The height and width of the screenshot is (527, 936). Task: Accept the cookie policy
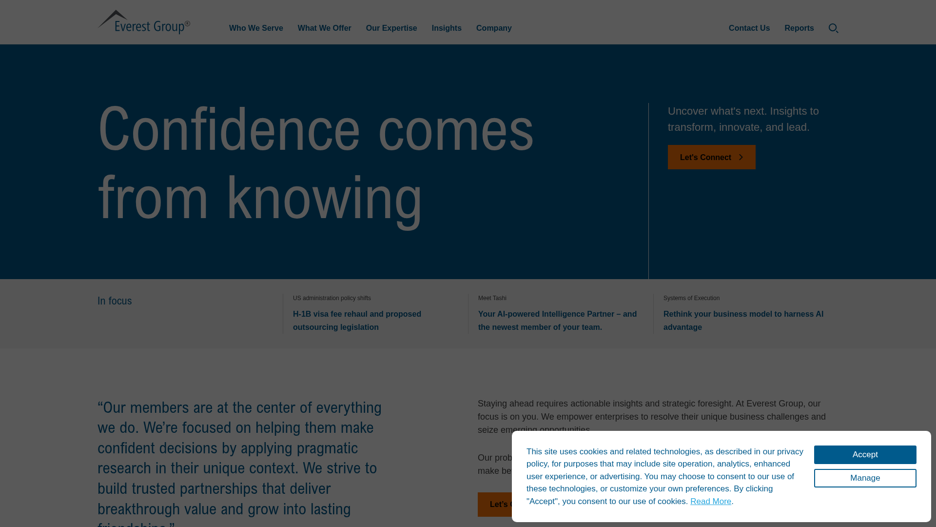[x=865, y=454]
